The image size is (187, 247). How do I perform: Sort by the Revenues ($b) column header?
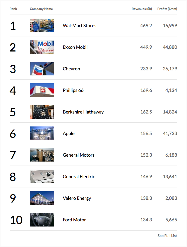(142, 9)
